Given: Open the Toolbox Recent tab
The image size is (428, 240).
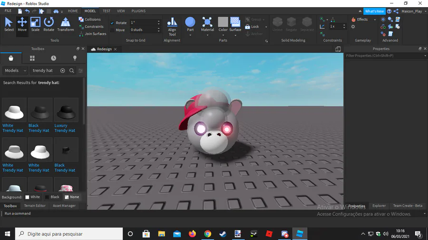Looking at the screenshot, I should pos(53,58).
